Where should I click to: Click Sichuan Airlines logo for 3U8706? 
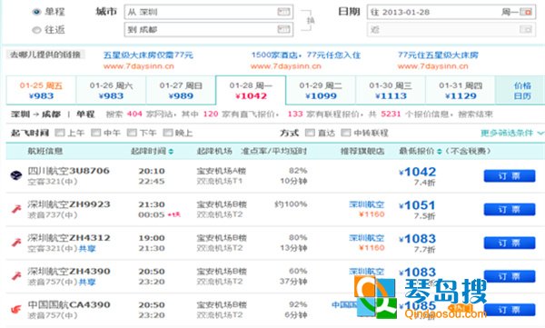[16, 175]
